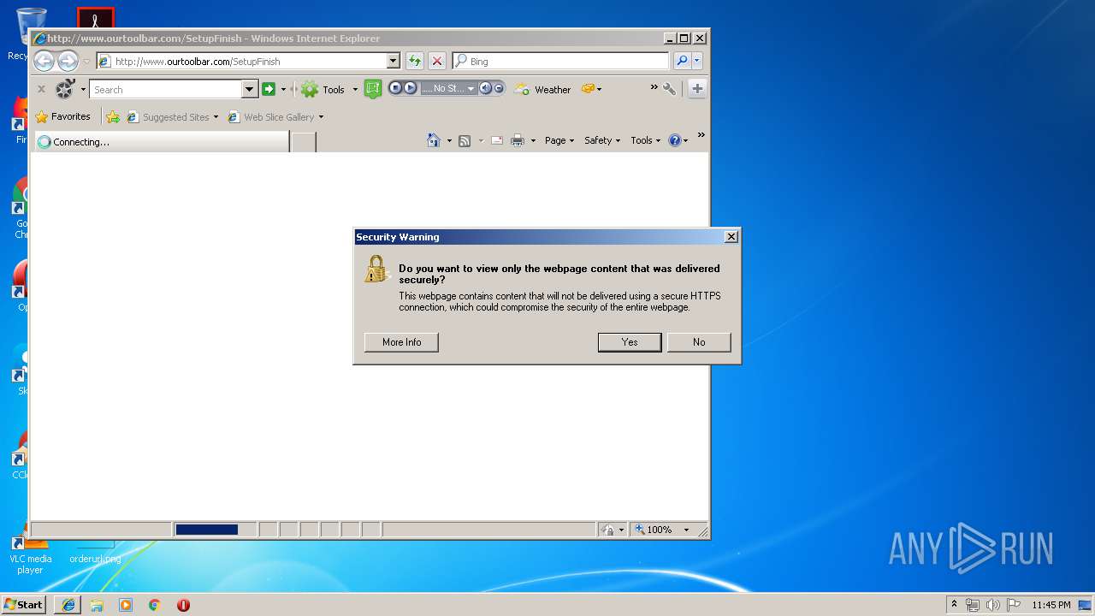
Task: Go forward with the browser Forward arrow
Action: 68,61
